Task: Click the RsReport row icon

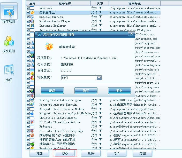Action: click(32, 127)
